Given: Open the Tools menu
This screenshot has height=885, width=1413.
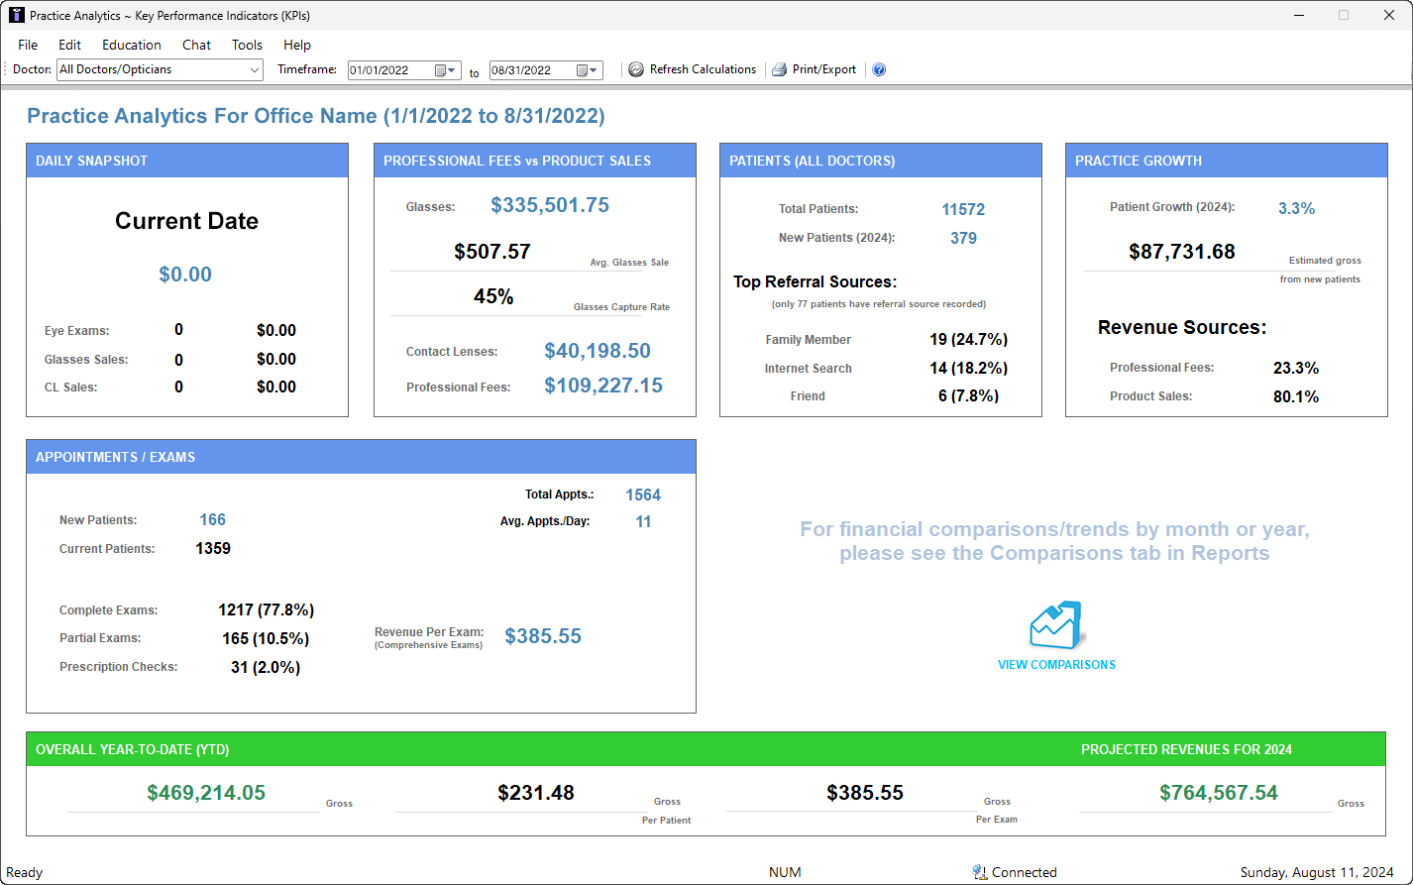Looking at the screenshot, I should (247, 45).
